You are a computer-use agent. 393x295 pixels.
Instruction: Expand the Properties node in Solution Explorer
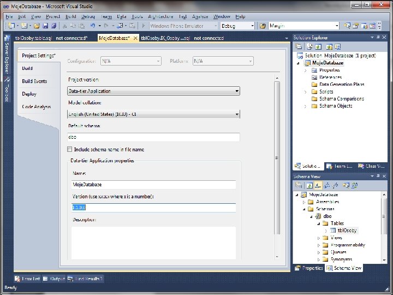305,70
